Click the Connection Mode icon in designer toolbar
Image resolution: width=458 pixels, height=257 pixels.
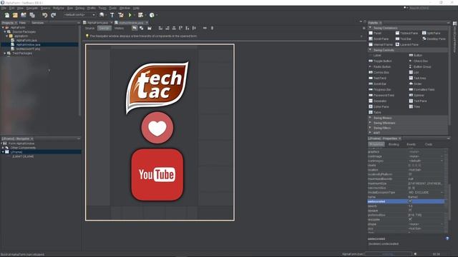click(x=142, y=28)
